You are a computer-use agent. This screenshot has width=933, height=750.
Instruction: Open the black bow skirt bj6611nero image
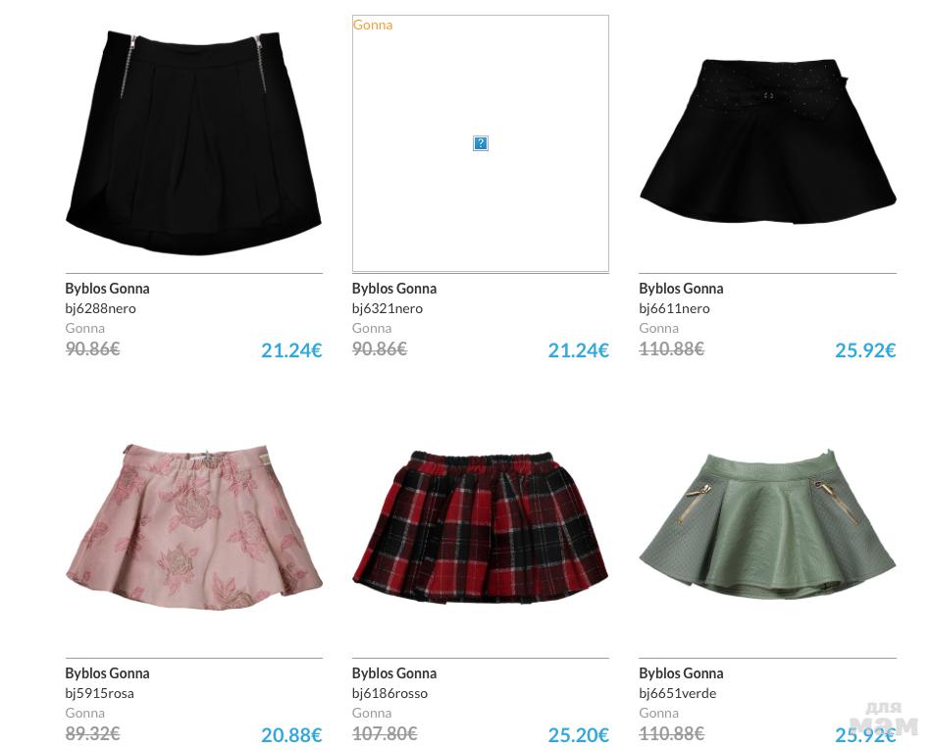click(767, 141)
